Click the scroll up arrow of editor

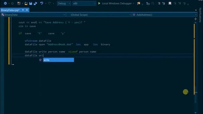tap(195, 22)
